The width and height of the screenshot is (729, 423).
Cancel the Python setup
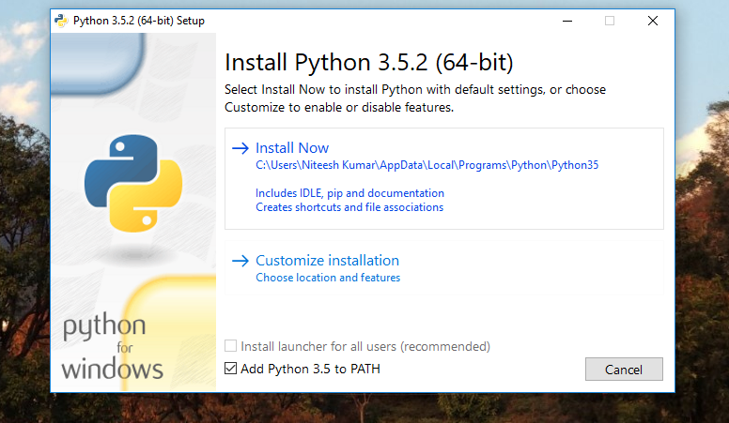(624, 370)
